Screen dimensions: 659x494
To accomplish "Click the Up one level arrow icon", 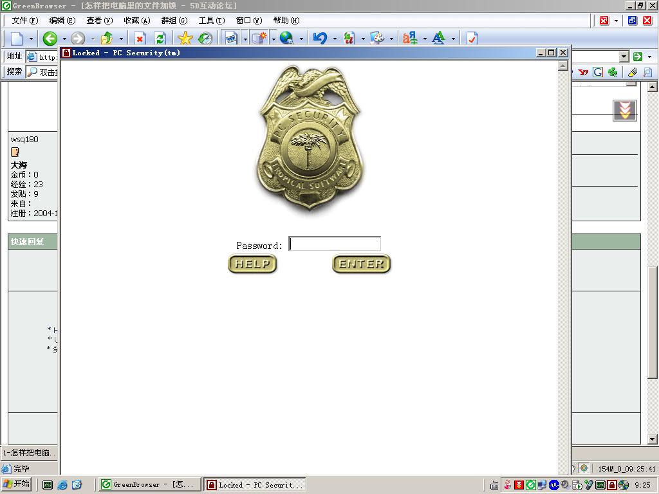I will click(x=107, y=39).
